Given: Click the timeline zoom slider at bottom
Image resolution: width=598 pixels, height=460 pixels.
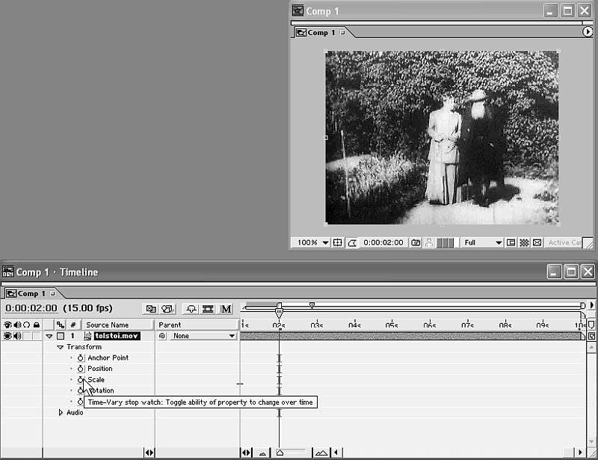Looking at the screenshot, I should (x=292, y=453).
